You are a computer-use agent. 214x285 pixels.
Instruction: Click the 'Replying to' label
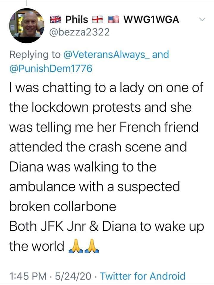coord(36,55)
